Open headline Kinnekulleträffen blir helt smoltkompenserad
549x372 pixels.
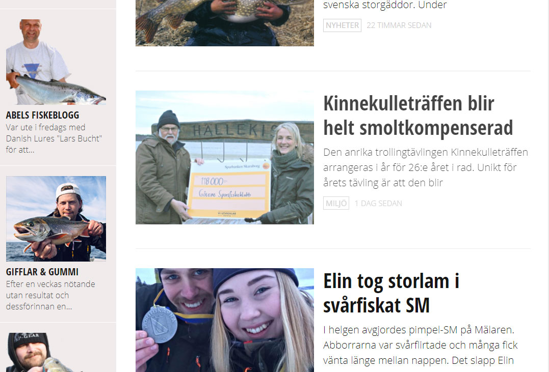417,116
